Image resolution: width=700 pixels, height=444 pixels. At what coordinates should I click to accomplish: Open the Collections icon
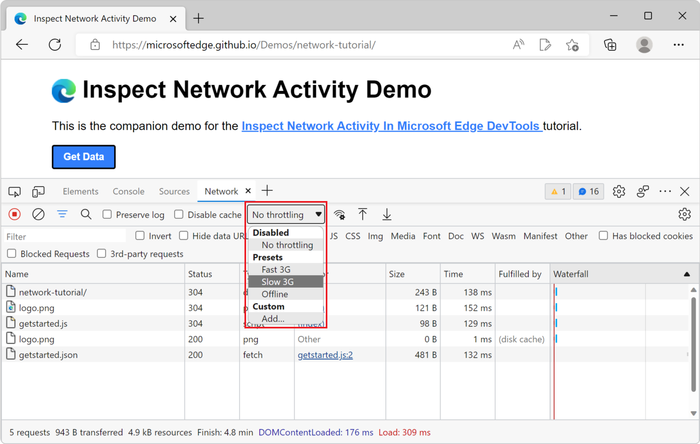(610, 45)
